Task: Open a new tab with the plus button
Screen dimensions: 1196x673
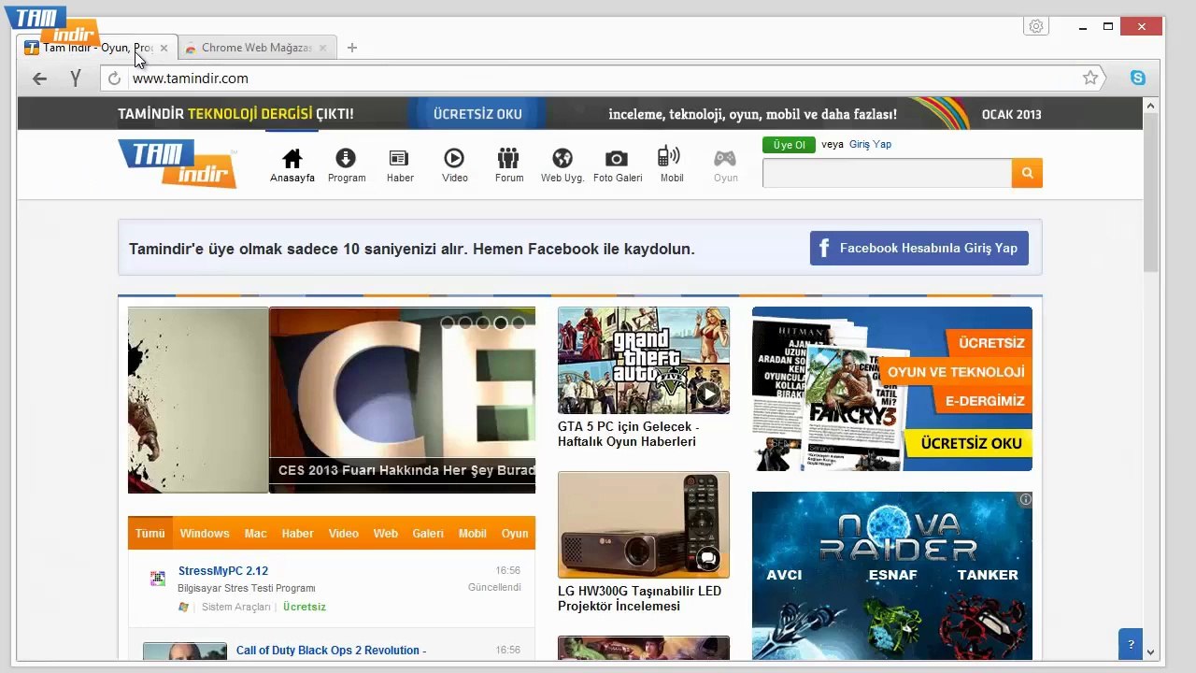Action: [x=351, y=48]
